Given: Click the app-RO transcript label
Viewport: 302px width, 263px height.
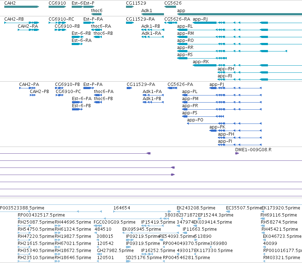Looking at the screenshot, I should [185, 41].
